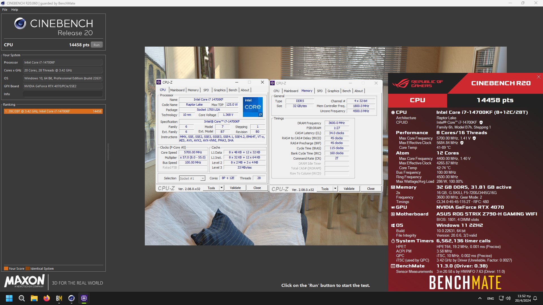Image resolution: width=543 pixels, height=305 pixels.
Task: Click the Cinebench logo in left panel
Action: (20, 23)
